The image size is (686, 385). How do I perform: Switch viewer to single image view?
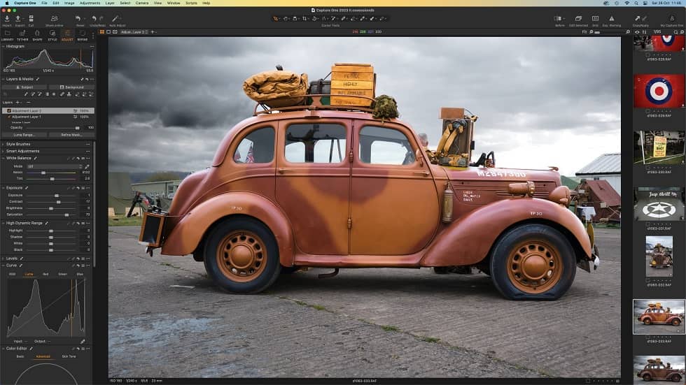point(108,32)
